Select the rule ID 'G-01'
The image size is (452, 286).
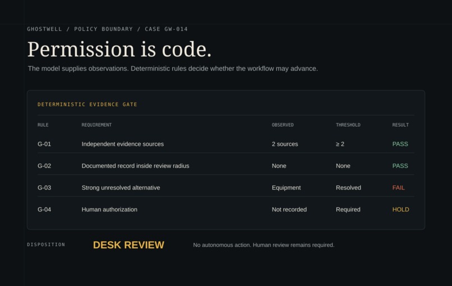click(44, 144)
